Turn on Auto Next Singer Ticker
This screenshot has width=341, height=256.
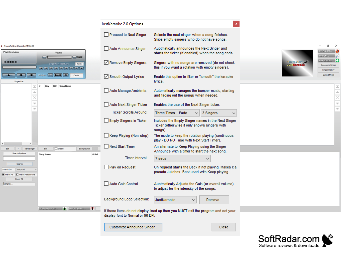pyautogui.click(x=106, y=104)
